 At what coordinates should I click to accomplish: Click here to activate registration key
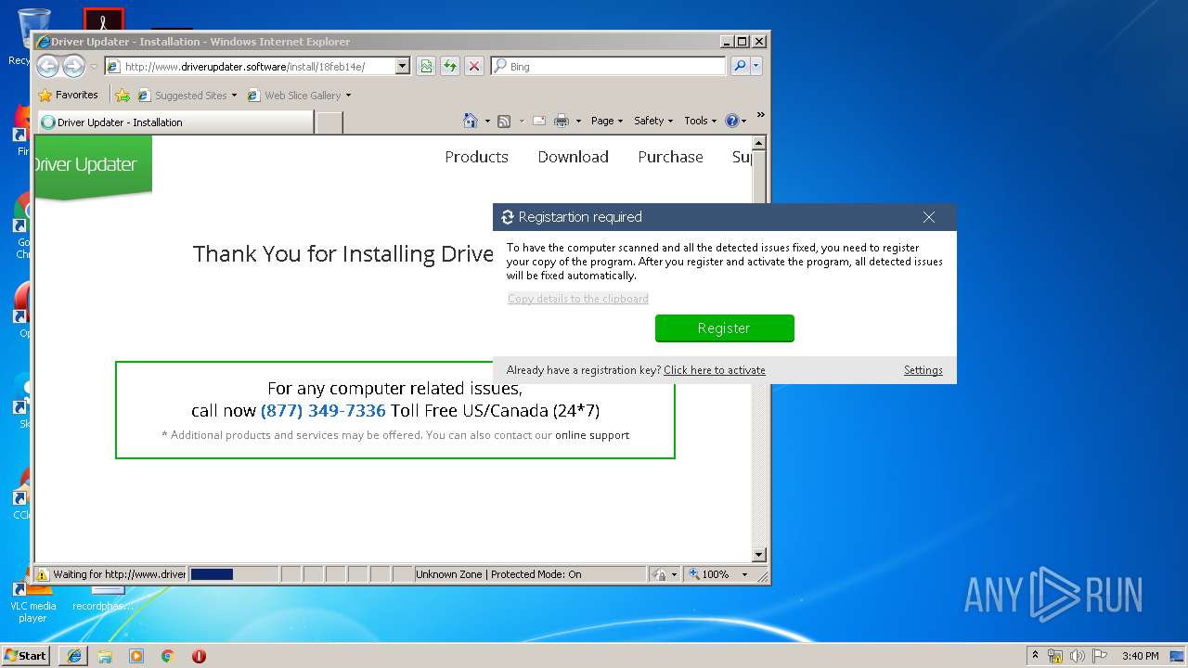click(x=715, y=370)
